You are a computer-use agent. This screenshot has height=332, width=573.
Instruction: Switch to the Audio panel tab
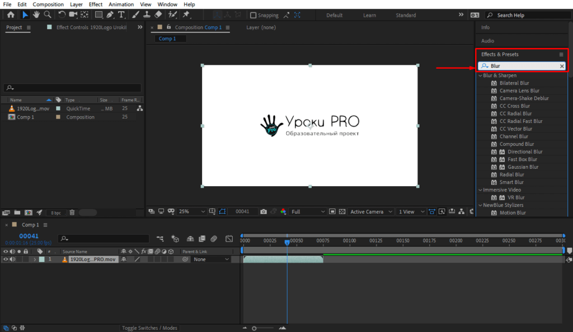coord(487,41)
